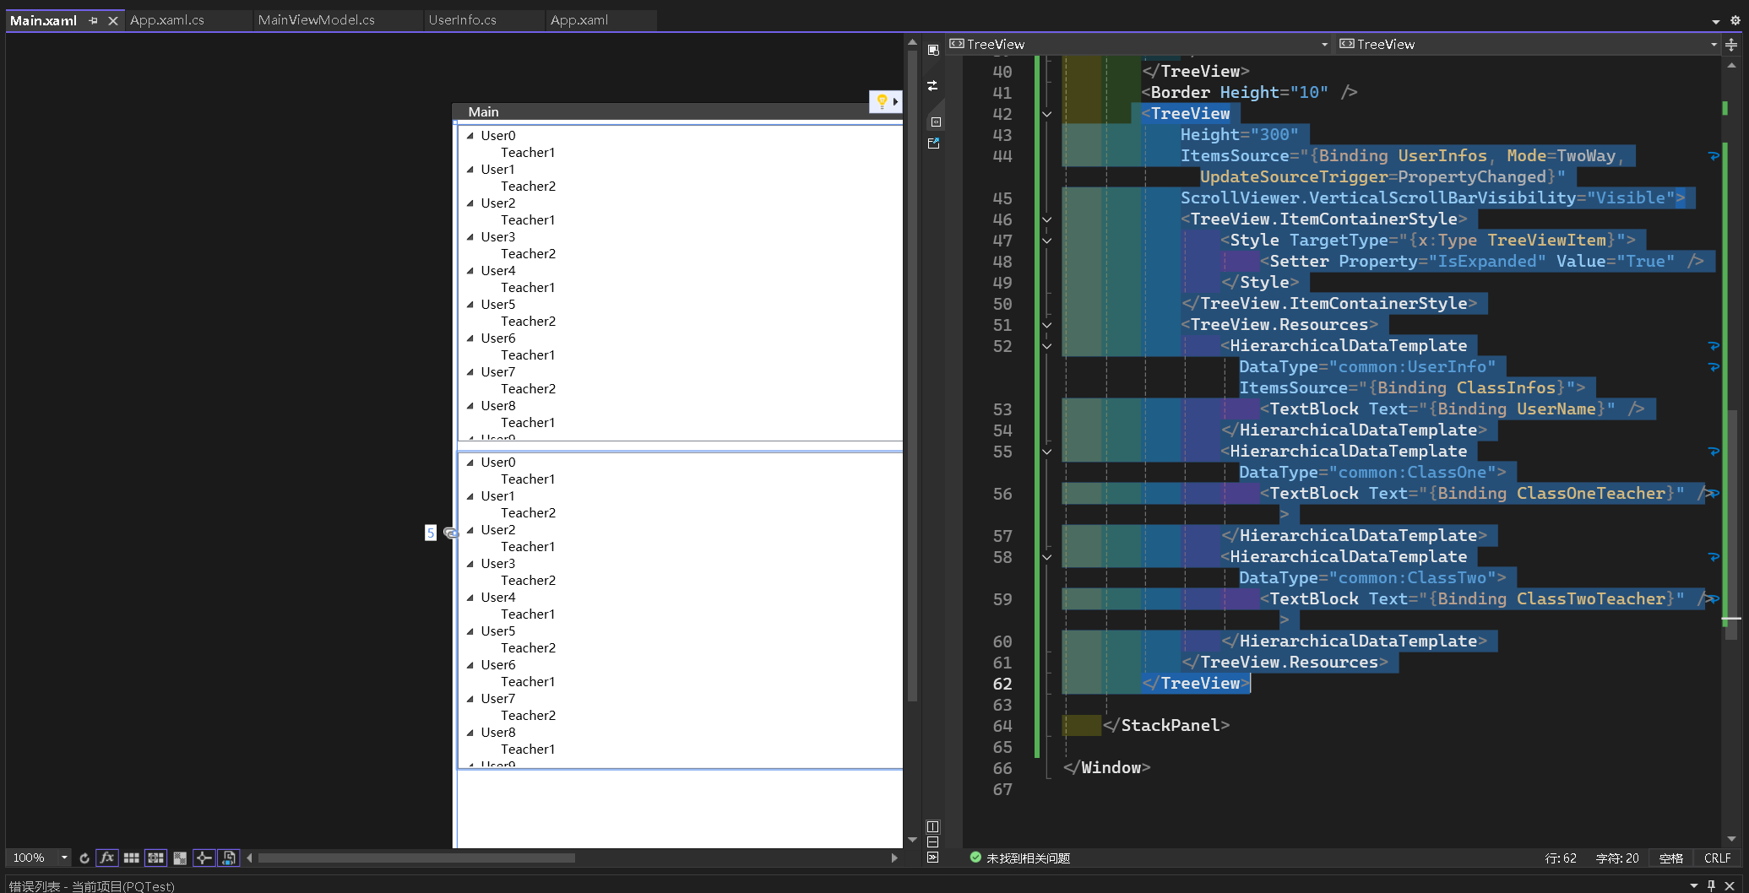Click the gear settings icon at top right
The image size is (1749, 893).
1735,20
